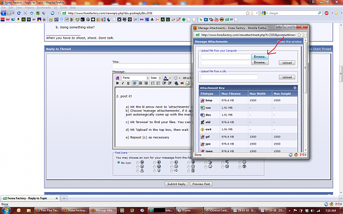Click the Remove Formatting icon in editor
The height and width of the screenshot is (214, 343).
[x=117, y=78]
